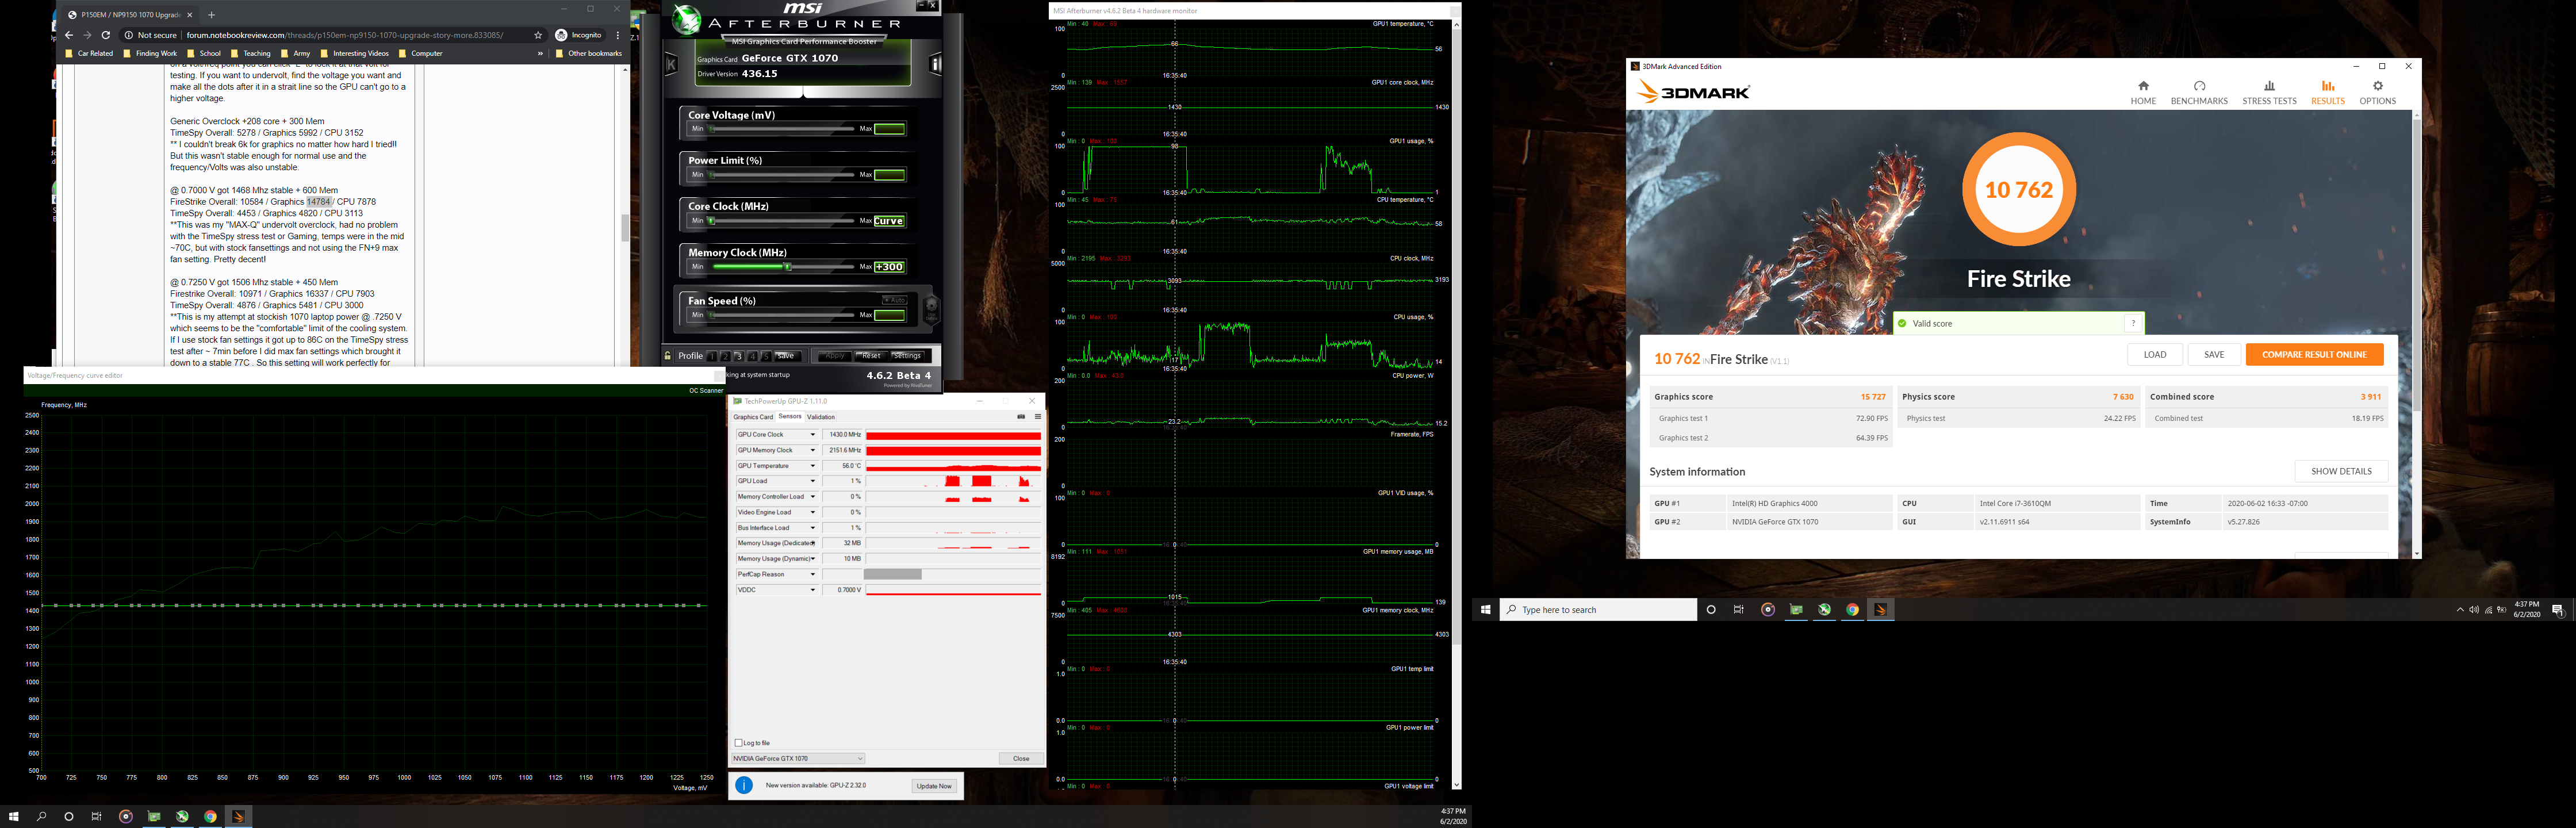Click Chrome icon in the left monitor taskbar
2576x828 pixels.
coord(210,816)
